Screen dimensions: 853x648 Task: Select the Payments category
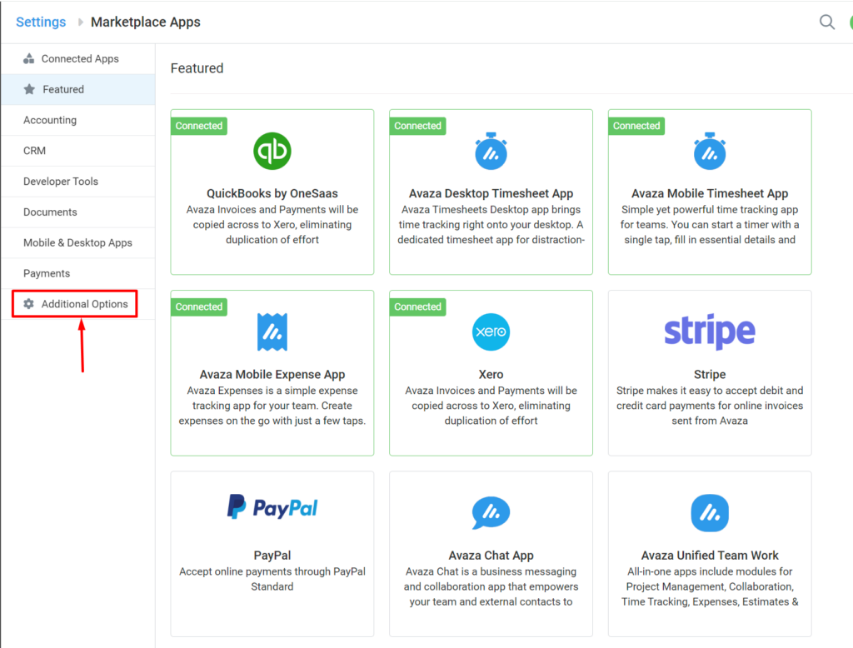(78, 273)
